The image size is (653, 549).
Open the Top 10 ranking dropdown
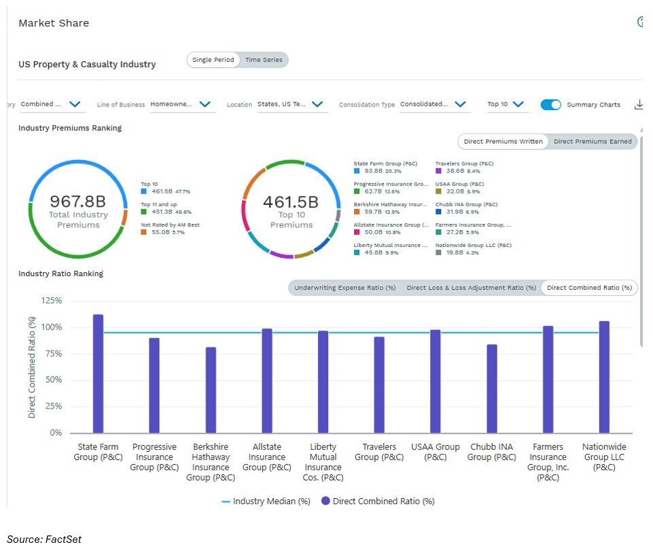(518, 105)
